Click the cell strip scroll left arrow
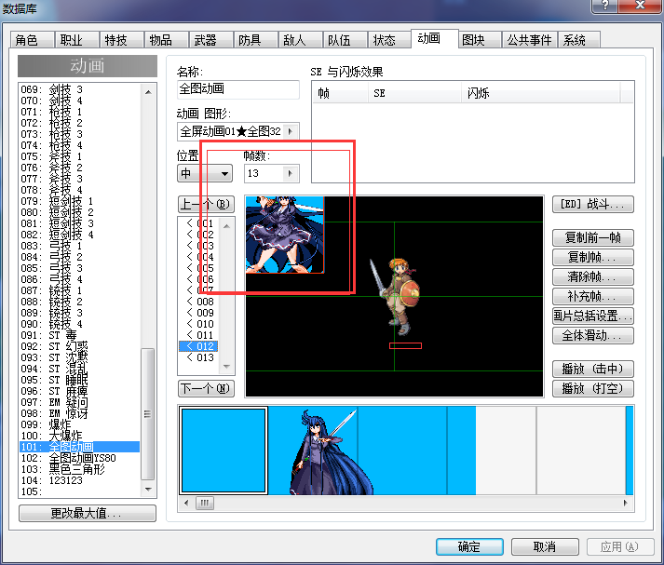Screen dimensions: 664x565 [x=186, y=503]
